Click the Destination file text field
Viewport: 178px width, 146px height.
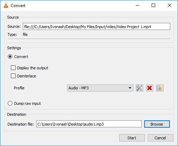click(89, 124)
